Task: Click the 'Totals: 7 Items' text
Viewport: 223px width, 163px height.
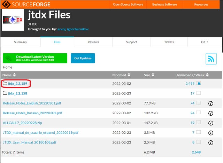Action: 13,152
